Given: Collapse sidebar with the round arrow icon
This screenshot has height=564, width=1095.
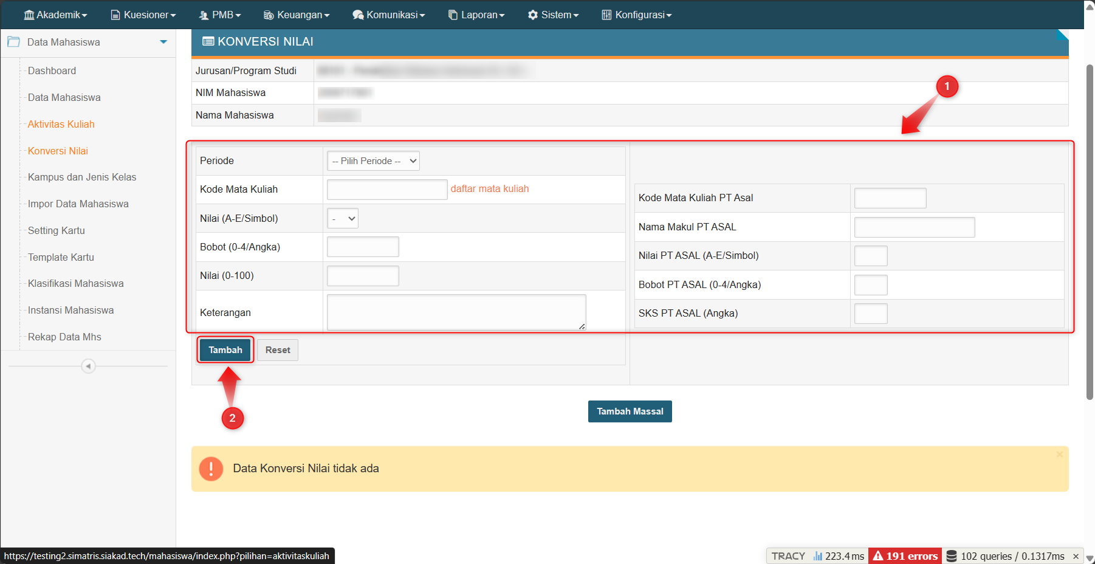Looking at the screenshot, I should coord(88,366).
